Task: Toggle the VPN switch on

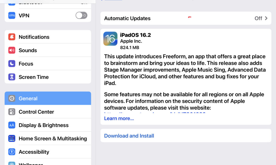Action: point(81,15)
